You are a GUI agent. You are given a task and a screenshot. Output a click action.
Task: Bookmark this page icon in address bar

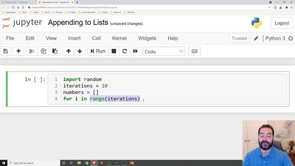click(x=23, y=7)
